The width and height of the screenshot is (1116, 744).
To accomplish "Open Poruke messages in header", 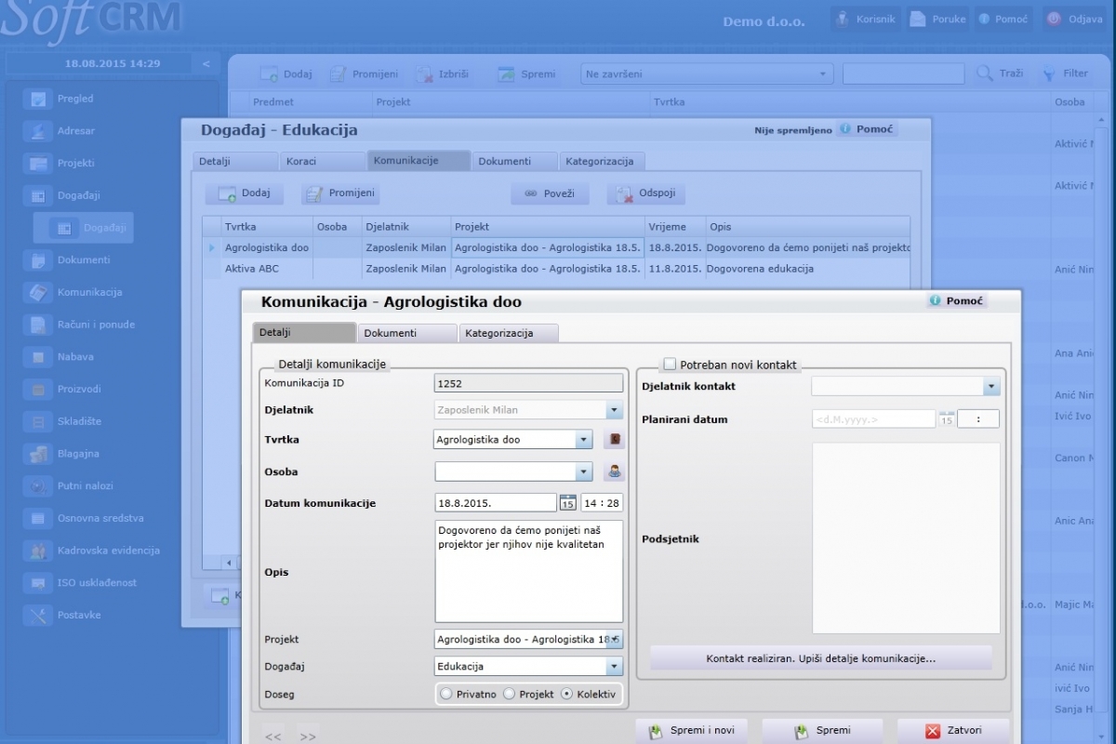I will tap(937, 19).
